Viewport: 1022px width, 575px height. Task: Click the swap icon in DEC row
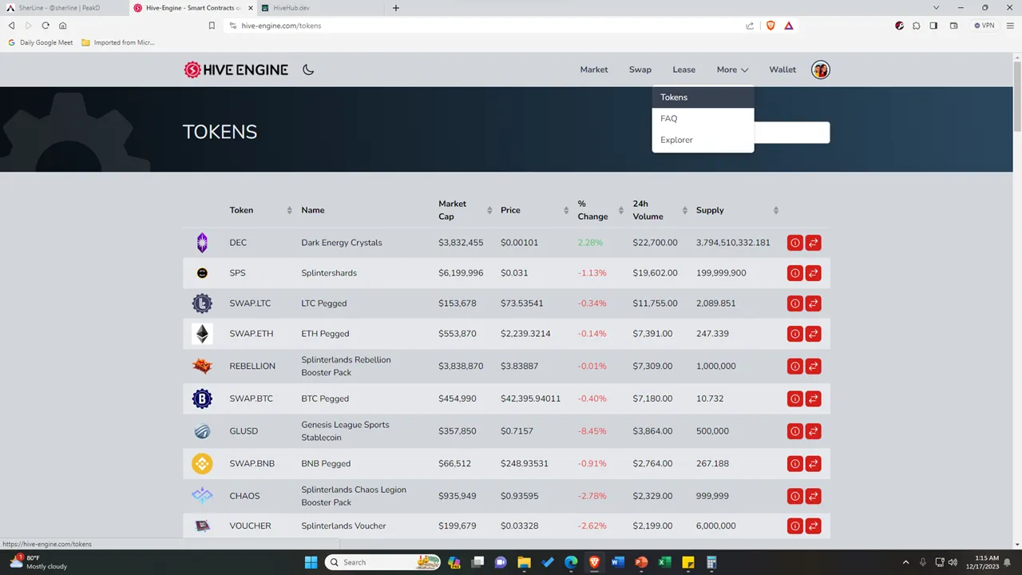coord(813,243)
